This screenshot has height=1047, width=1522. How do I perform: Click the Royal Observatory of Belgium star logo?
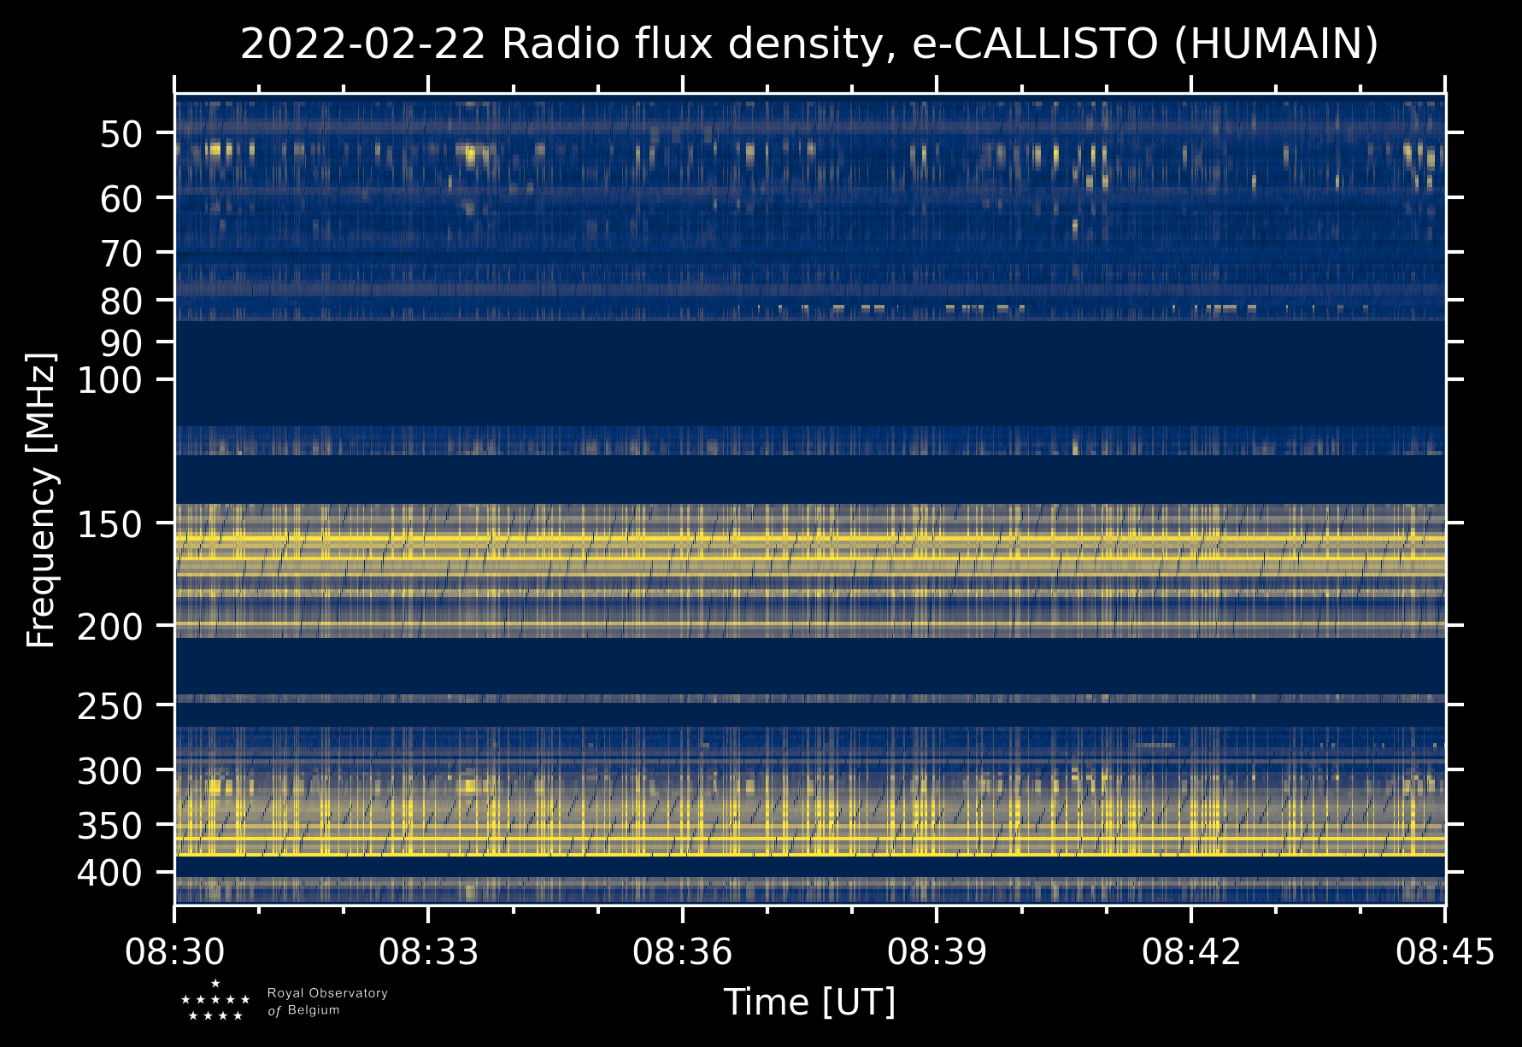215,1000
